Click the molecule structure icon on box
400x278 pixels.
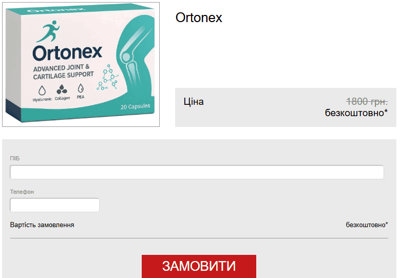[x=108, y=78]
